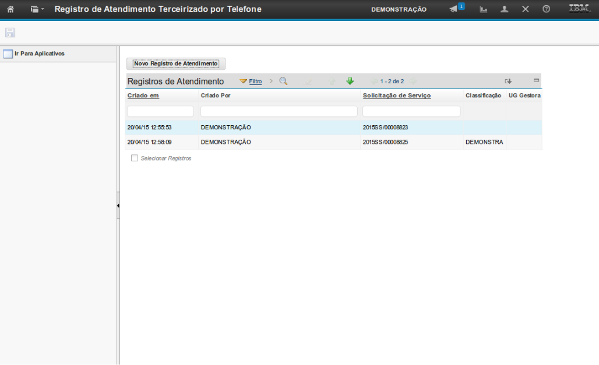Open Ir Para Aplicativos in sidebar
The height and width of the screenshot is (365, 599).
pos(39,54)
